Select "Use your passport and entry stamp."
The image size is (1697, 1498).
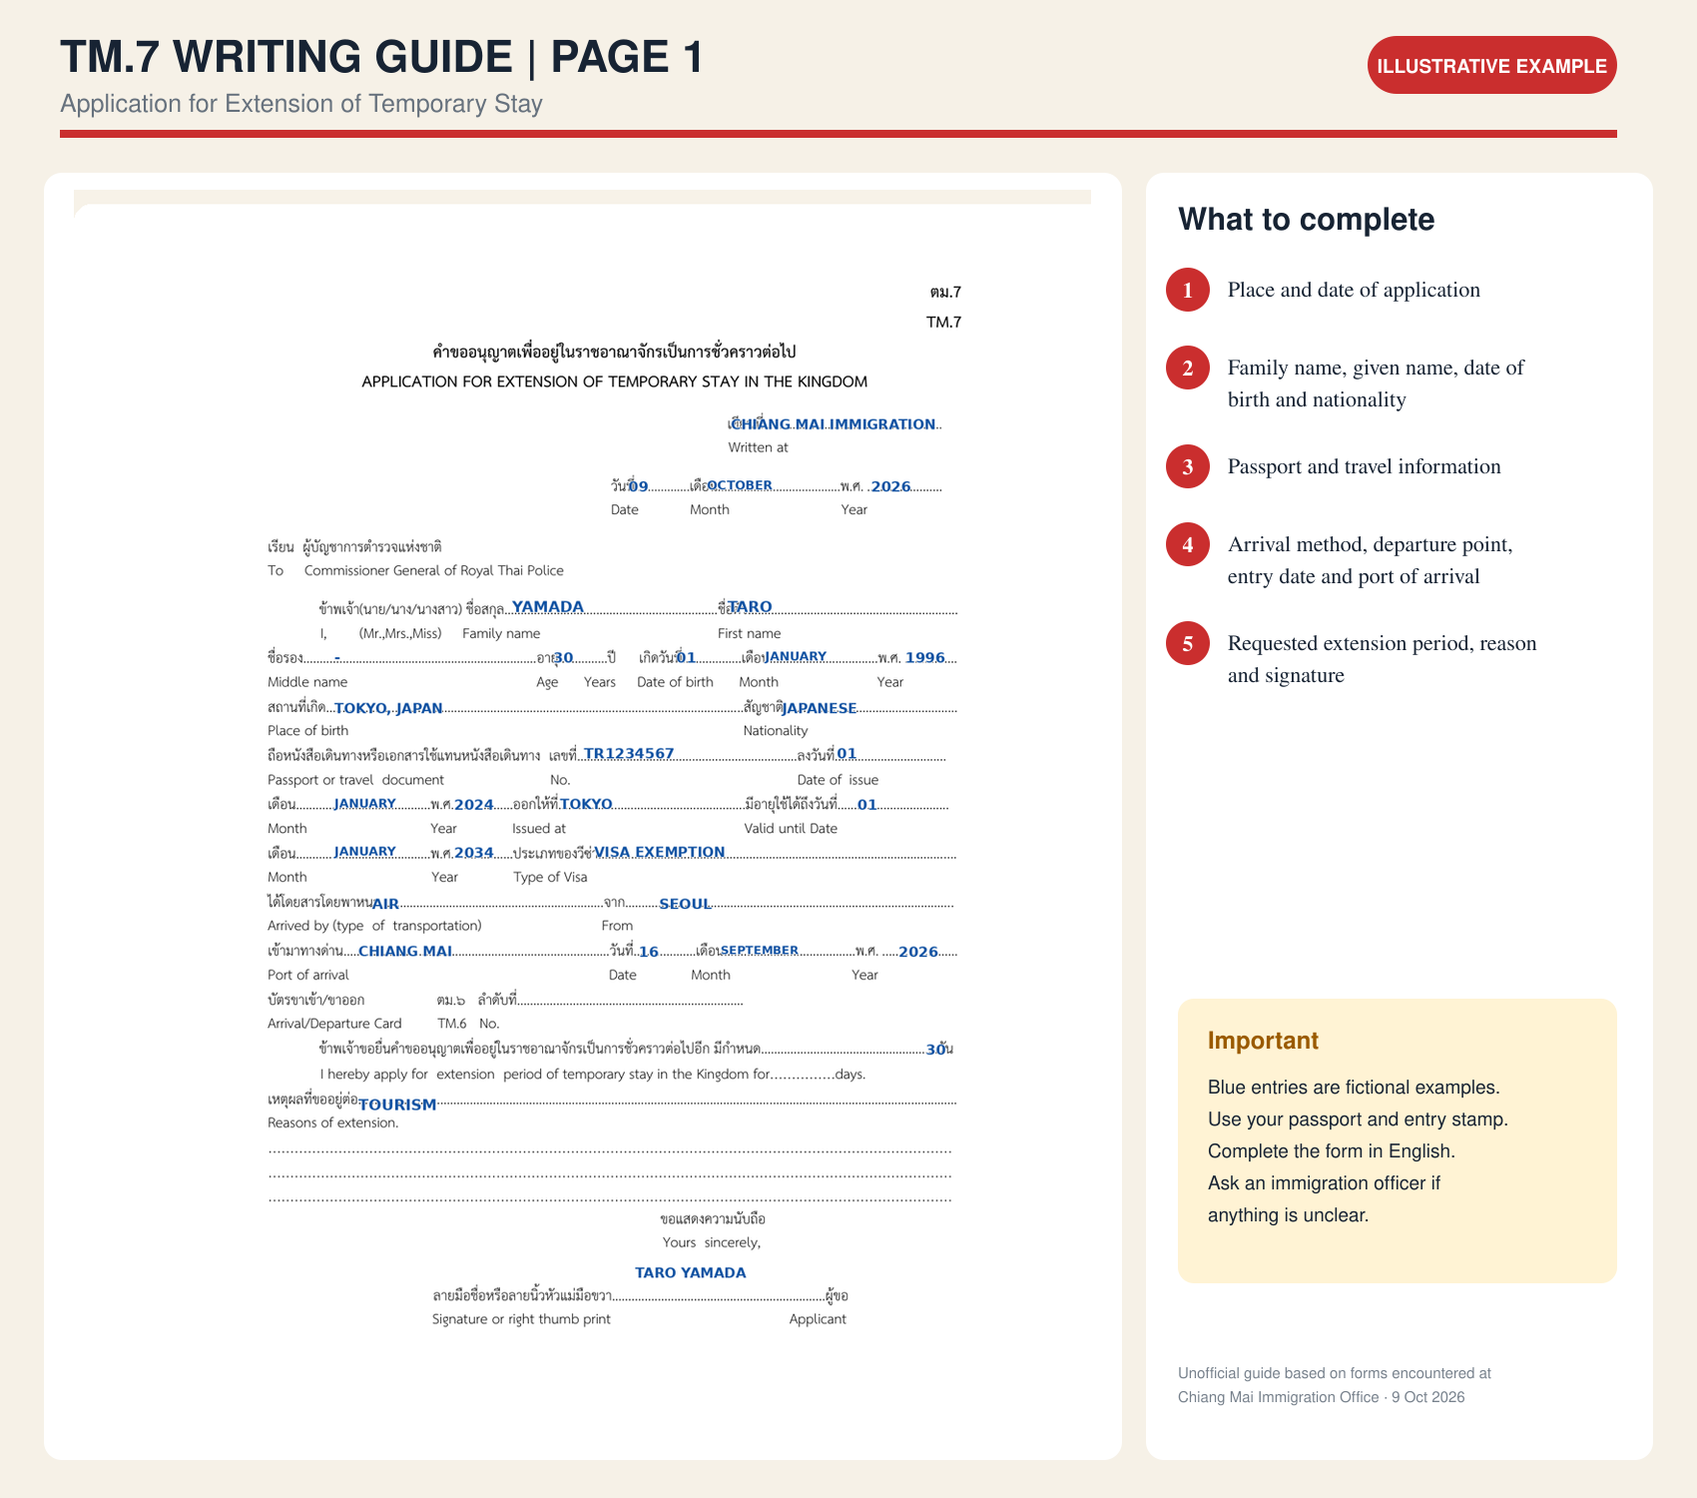1358,1119
